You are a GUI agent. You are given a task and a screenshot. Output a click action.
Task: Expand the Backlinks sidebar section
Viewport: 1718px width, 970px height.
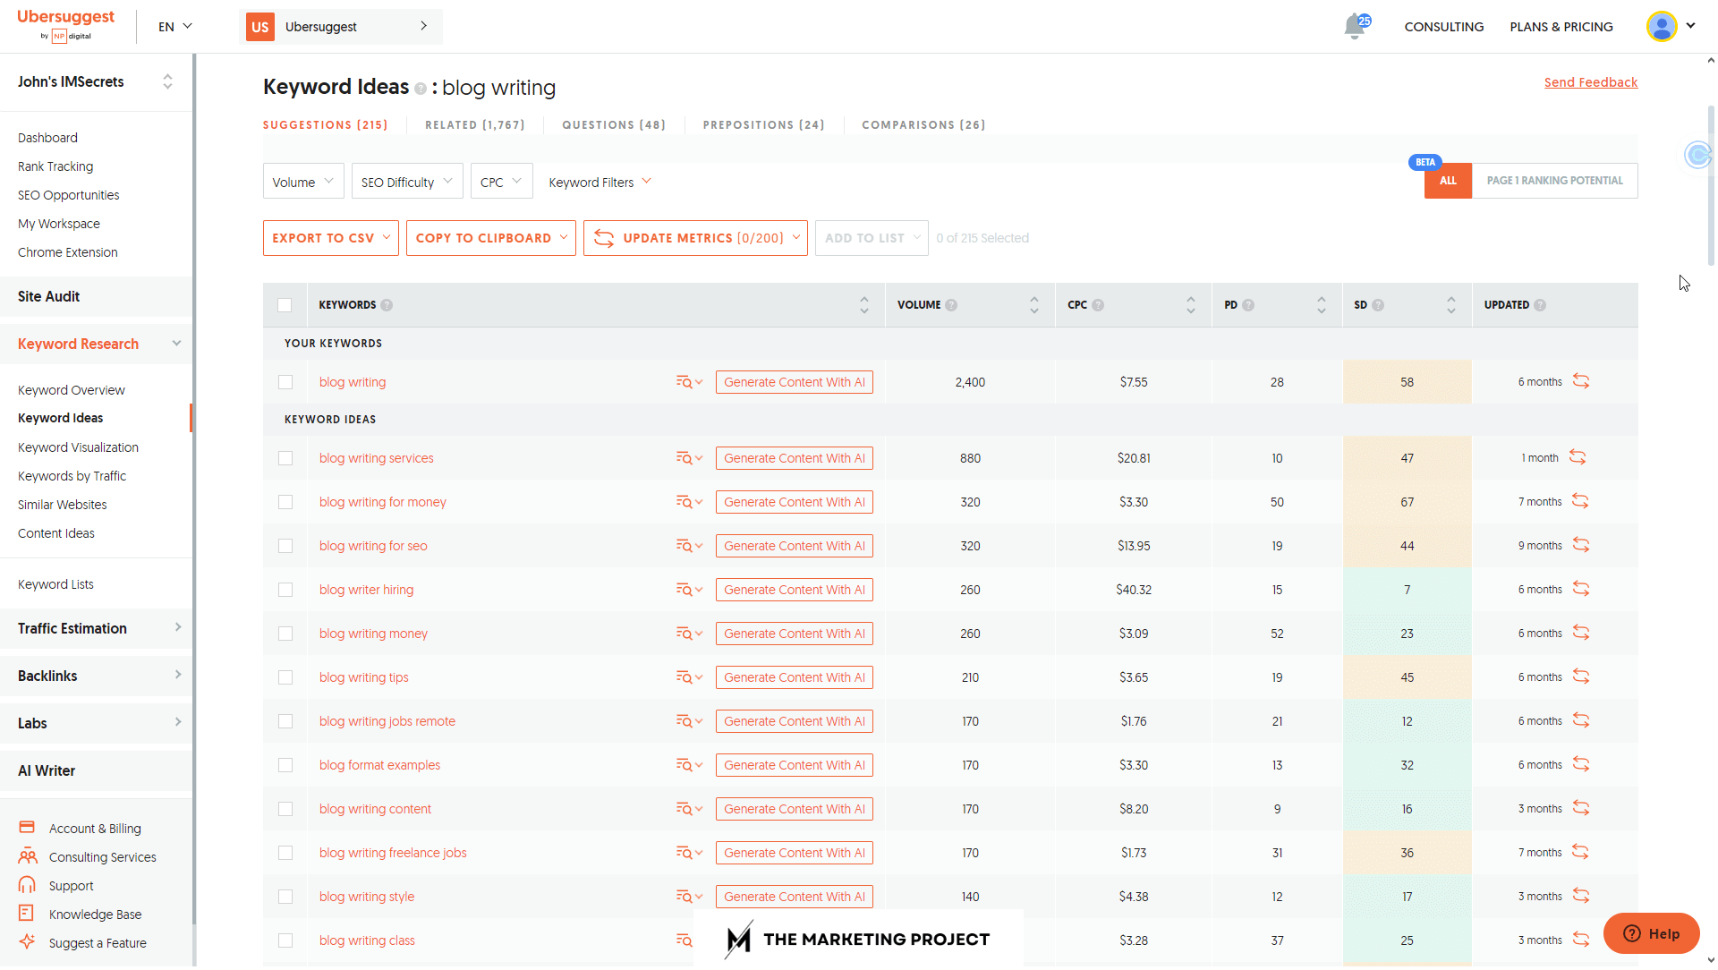click(96, 676)
